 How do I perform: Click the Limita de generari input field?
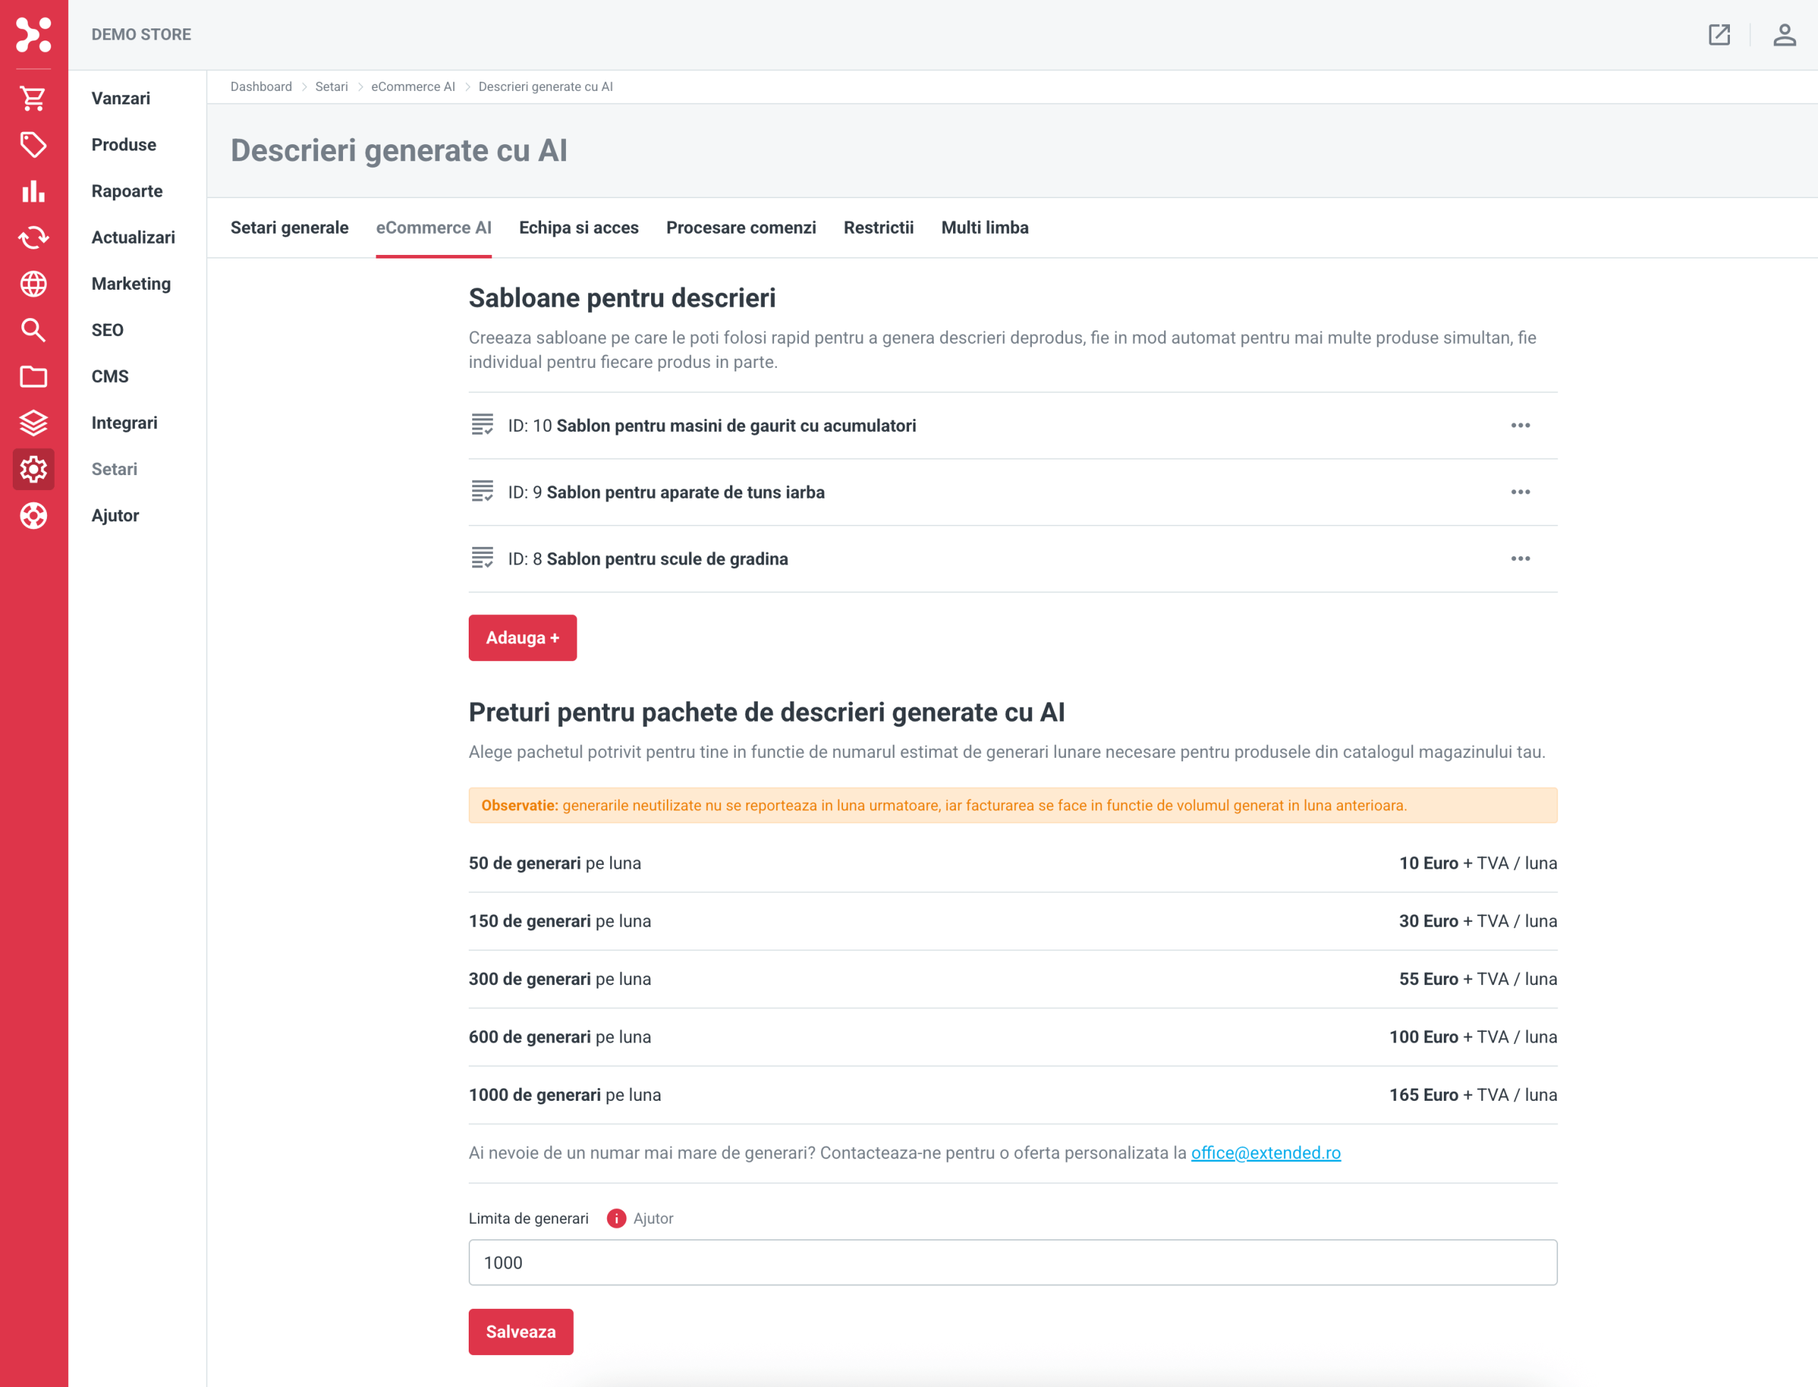(x=1013, y=1262)
